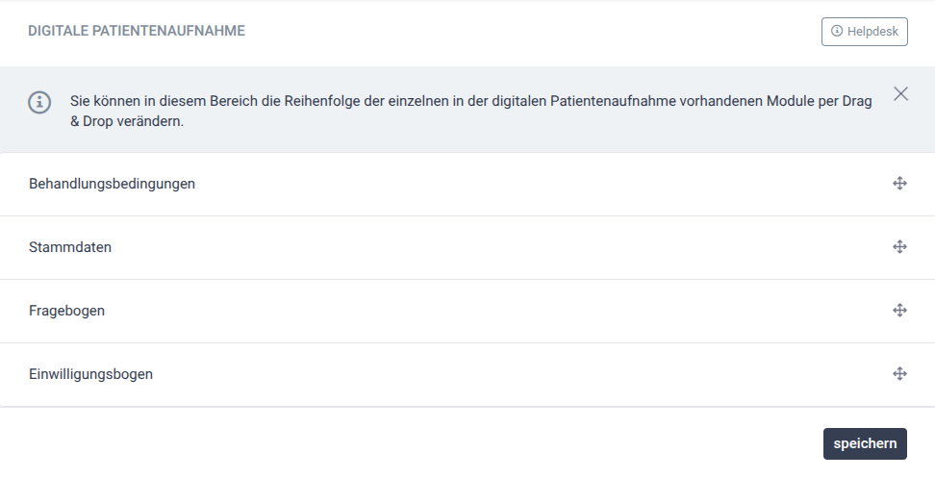Viewport: 935px width, 478px height.
Task: Dismiss the drag & drop info banner
Action: [x=900, y=93]
